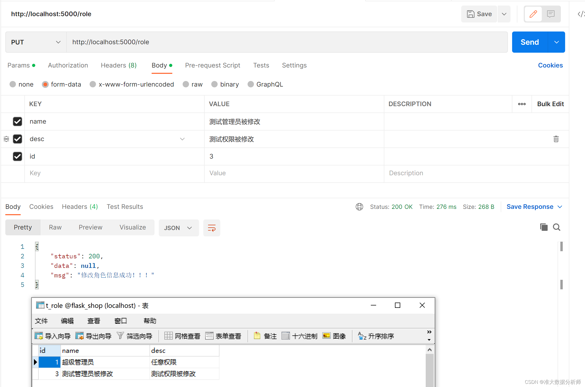Click 升序排序 sort ascending icon
Viewport: 585px width, 387px height.
tap(362, 336)
